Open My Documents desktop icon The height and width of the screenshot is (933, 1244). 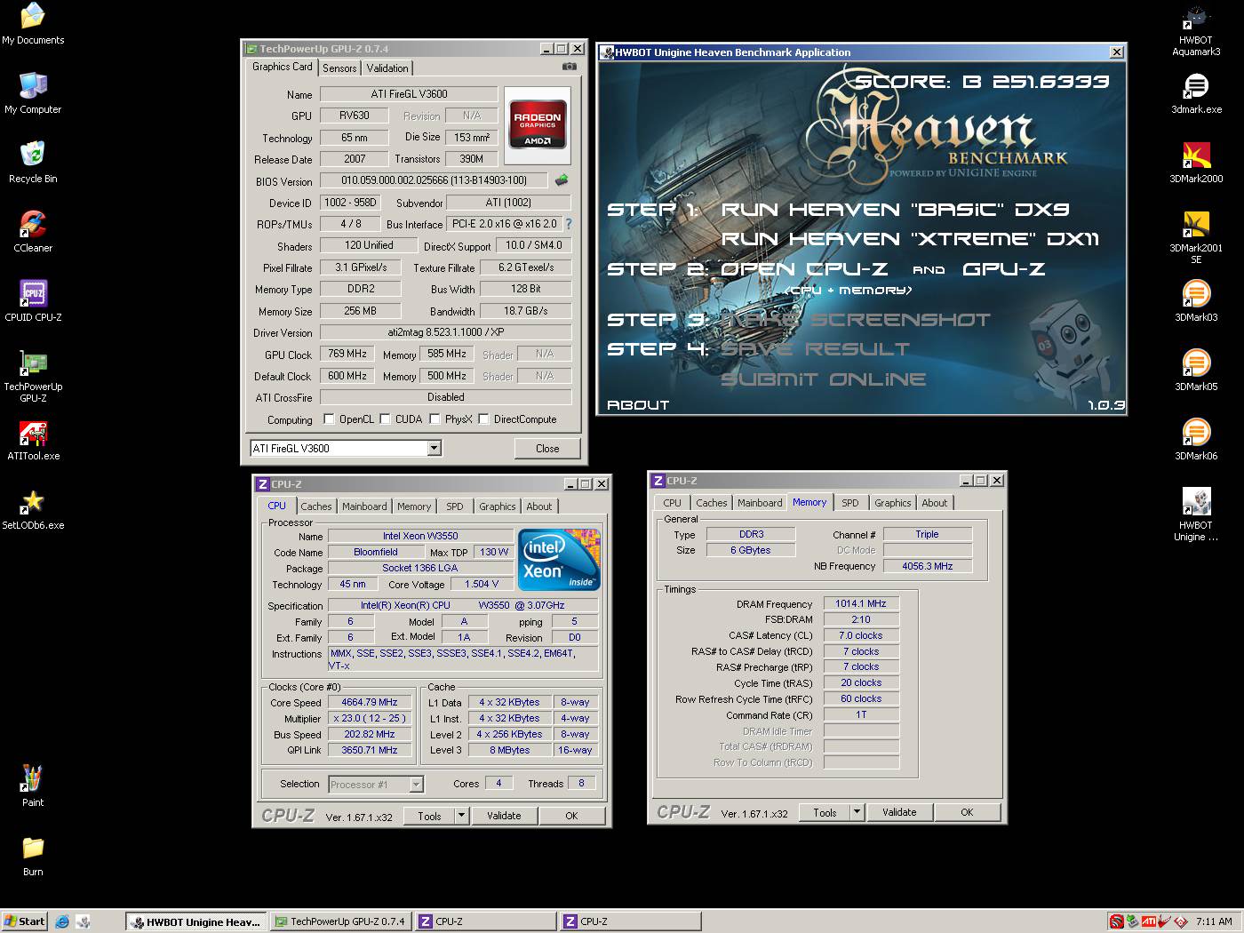[33, 24]
